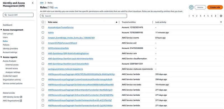Open the EcsTaskInstanceRoleE38DB4 role link

coord(81,84)
